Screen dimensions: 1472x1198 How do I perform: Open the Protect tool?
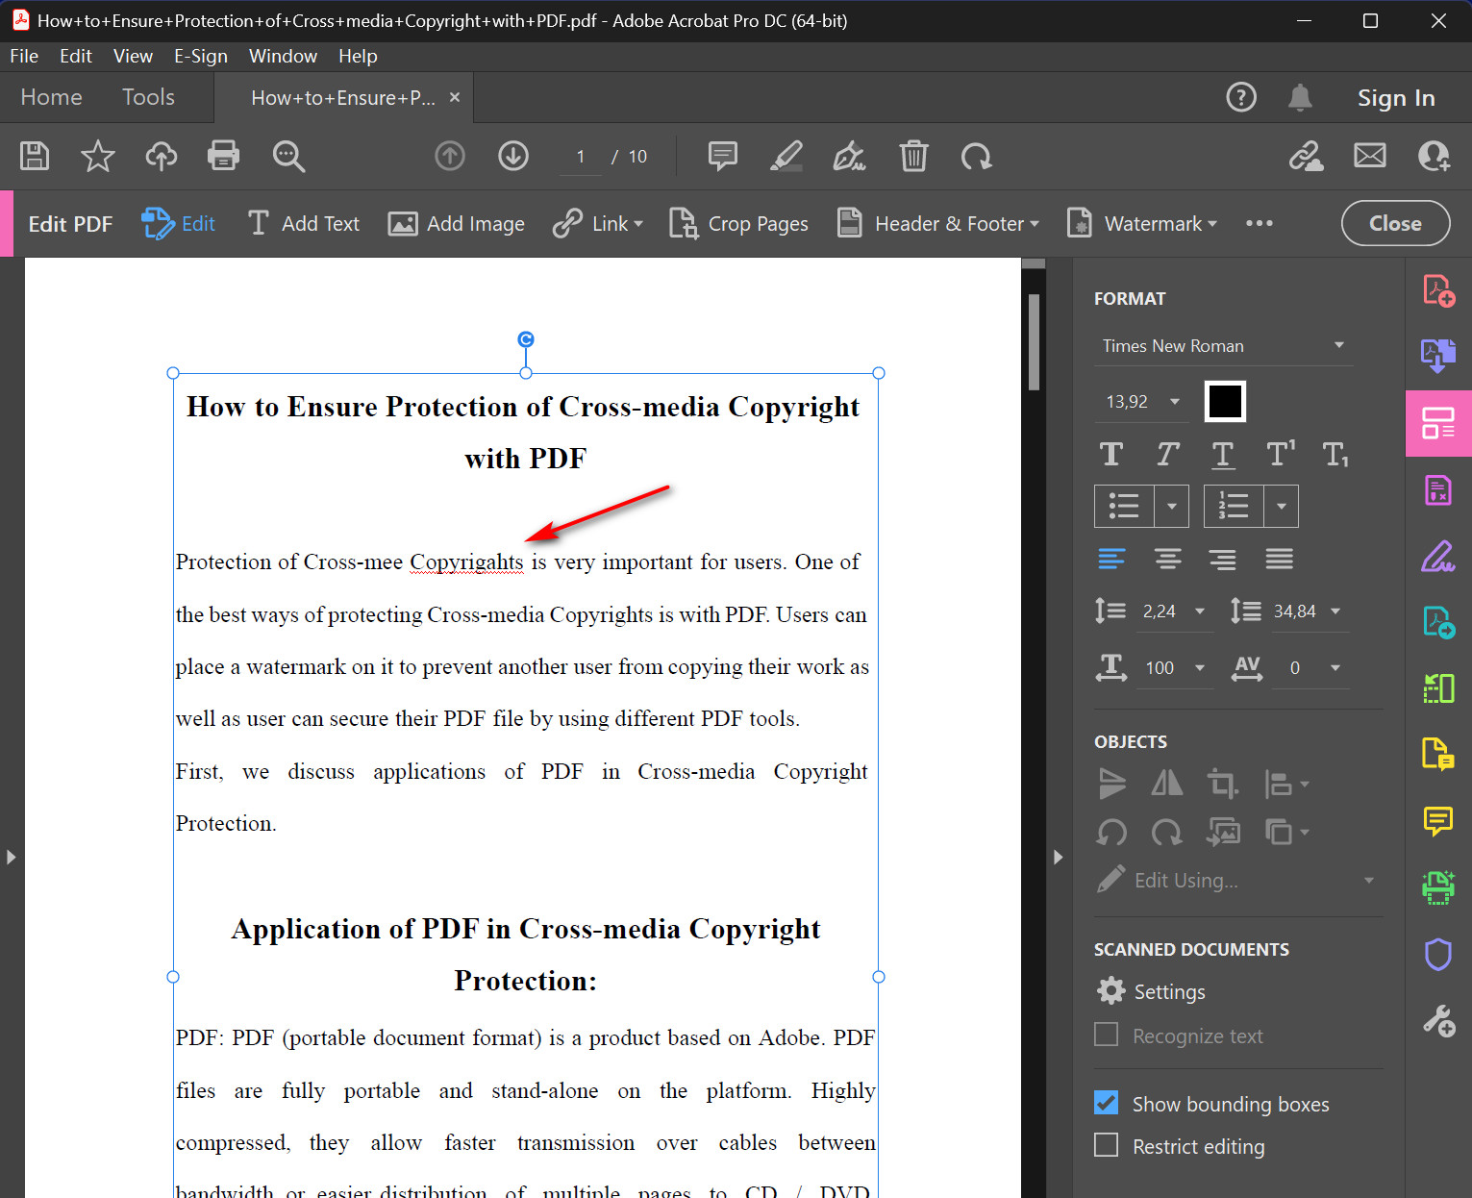1437,955
